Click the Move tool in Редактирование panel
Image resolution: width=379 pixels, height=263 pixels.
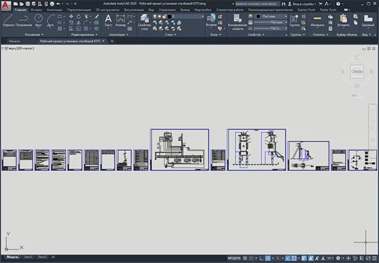point(71,16)
